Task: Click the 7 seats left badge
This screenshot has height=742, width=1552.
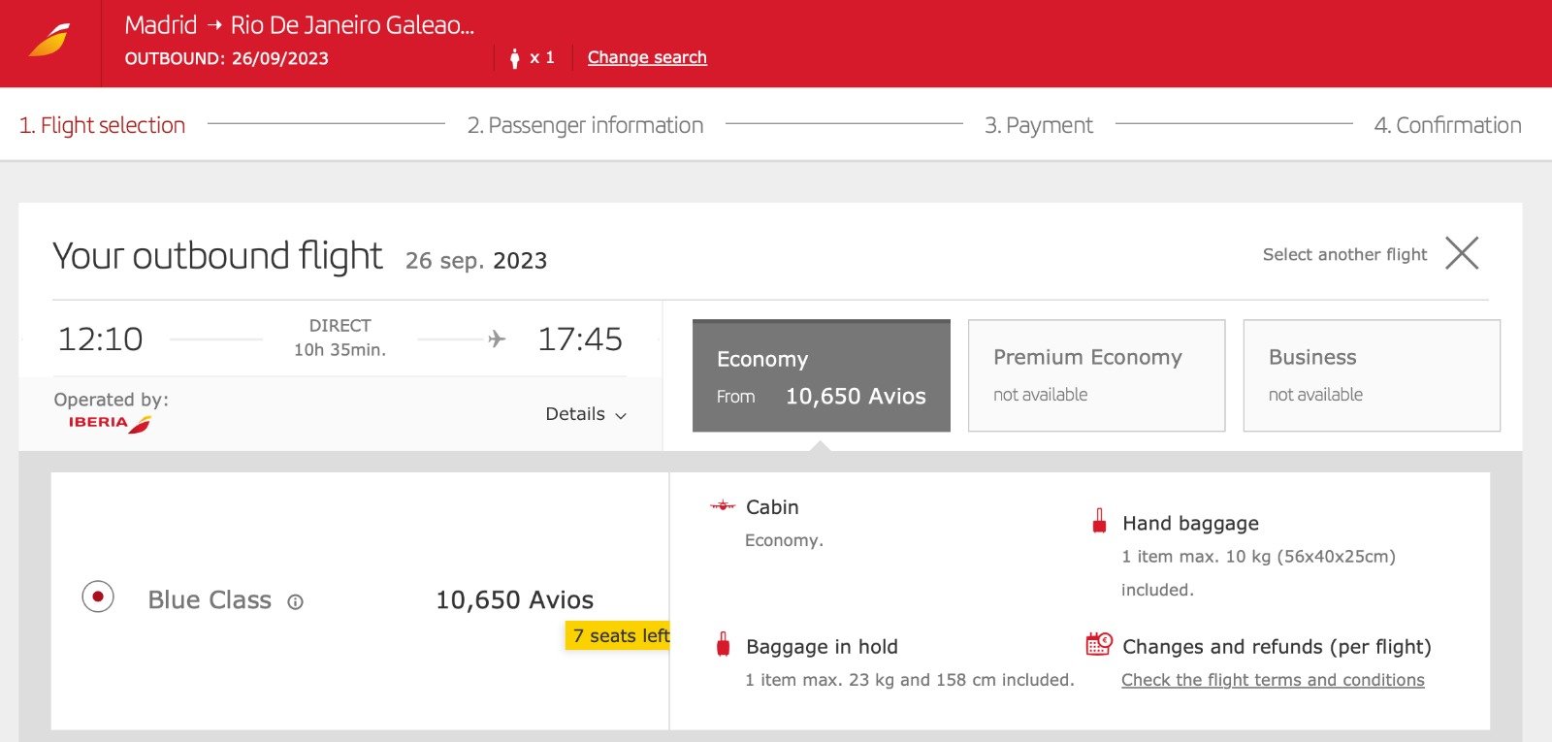Action: 619,635
